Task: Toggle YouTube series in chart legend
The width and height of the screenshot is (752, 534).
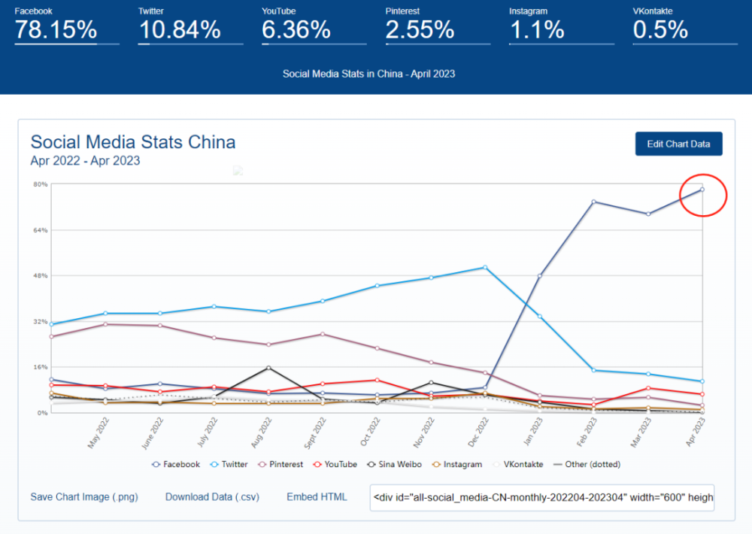Action: (x=335, y=465)
